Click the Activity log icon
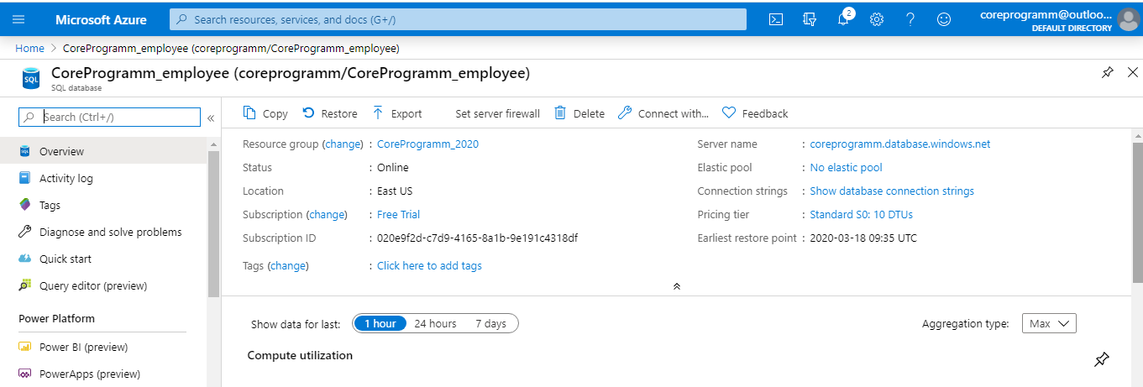 (24, 178)
